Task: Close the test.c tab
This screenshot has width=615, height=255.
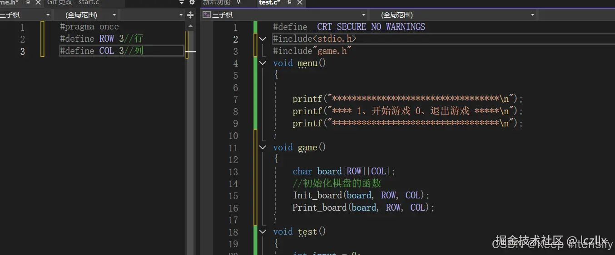Action: [x=299, y=3]
